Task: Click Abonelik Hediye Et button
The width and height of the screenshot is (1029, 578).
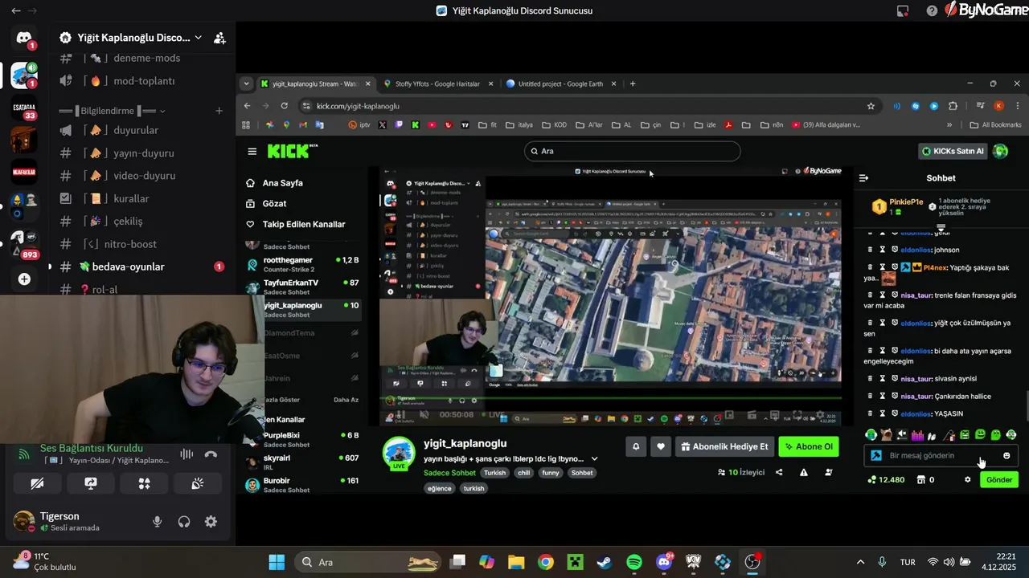Action: 725,446
